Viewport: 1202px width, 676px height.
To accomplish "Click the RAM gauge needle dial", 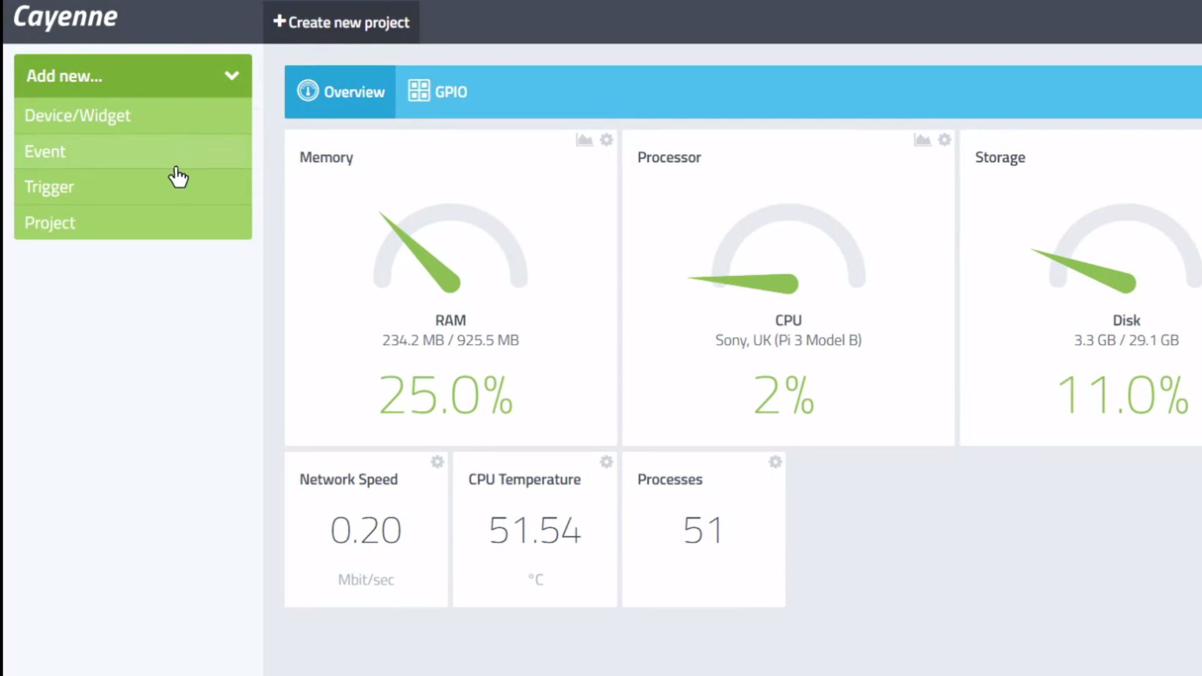I will pos(450,248).
